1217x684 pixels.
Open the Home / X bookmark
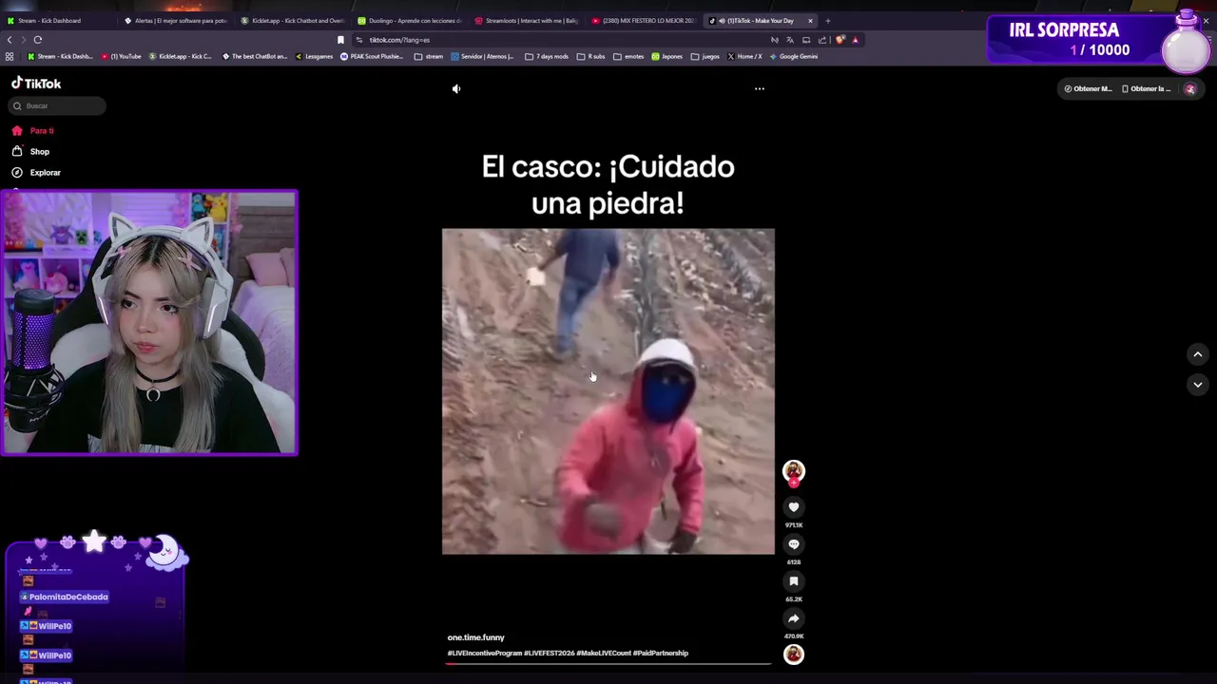[744, 56]
